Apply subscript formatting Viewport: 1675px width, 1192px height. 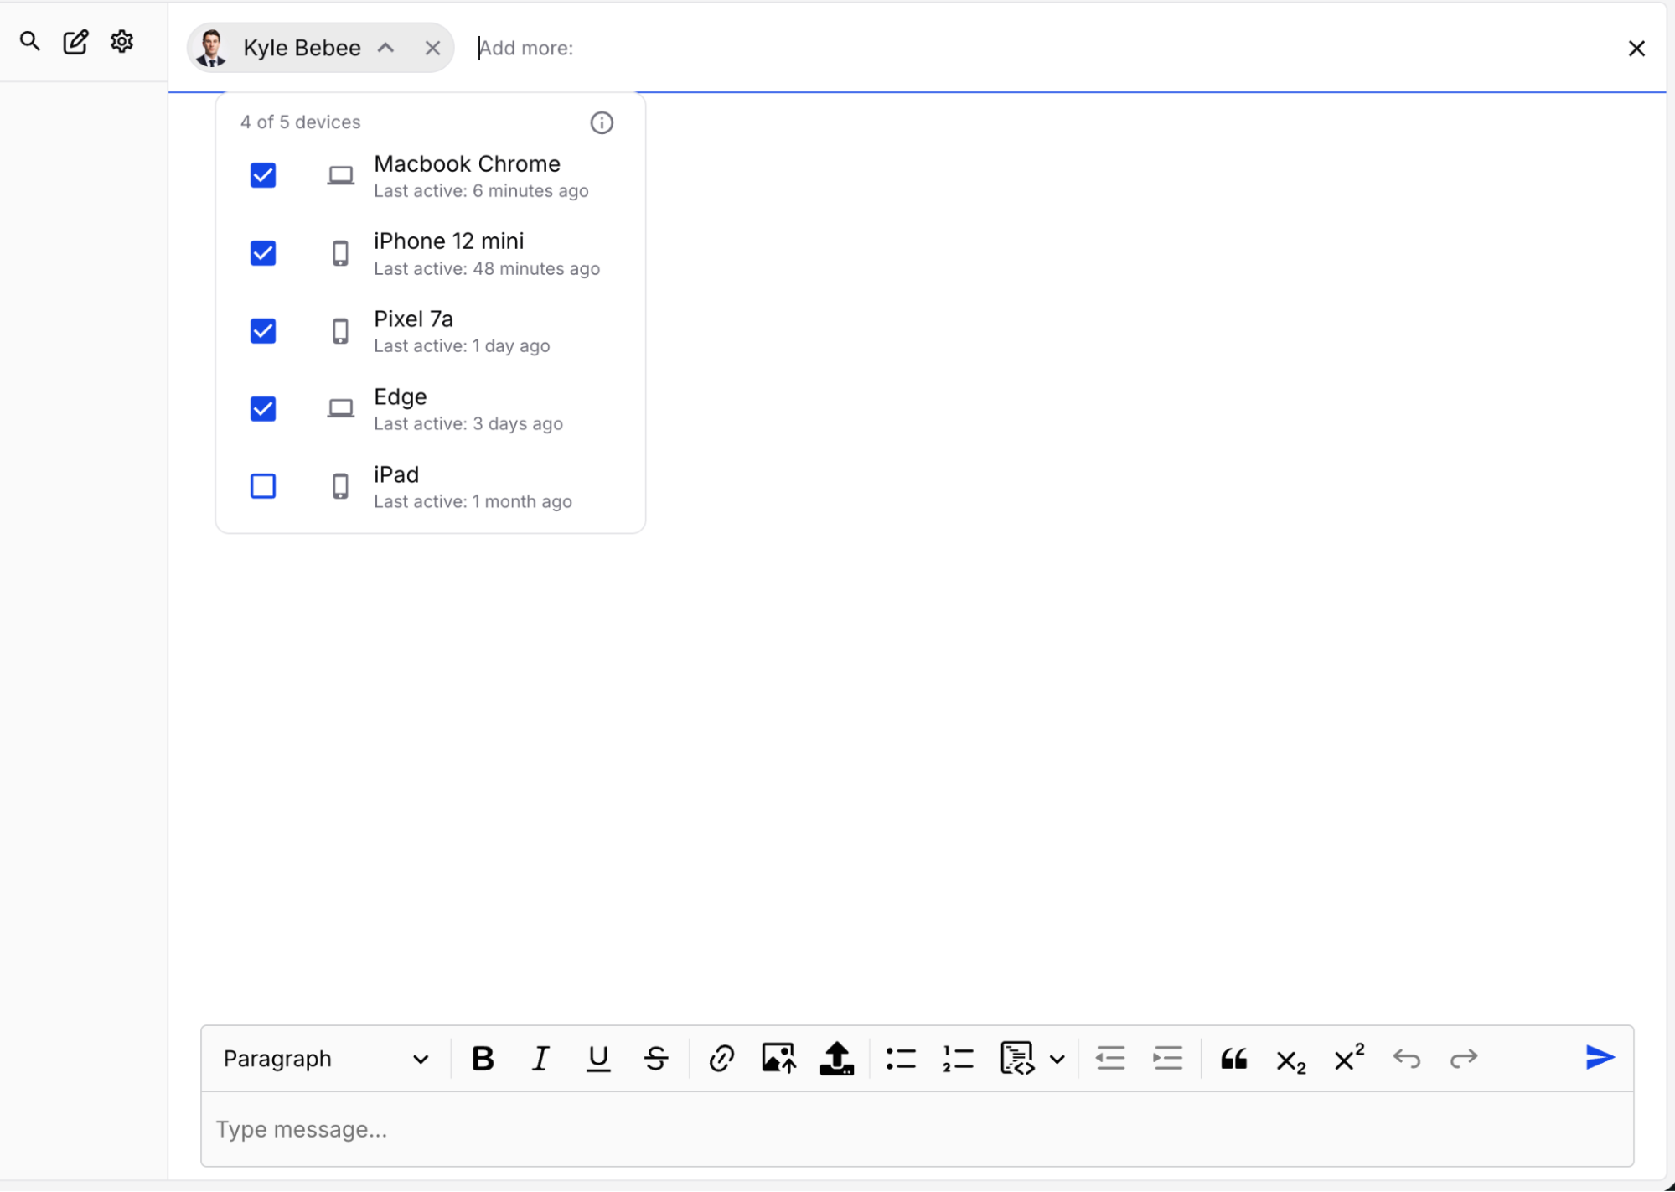tap(1290, 1061)
